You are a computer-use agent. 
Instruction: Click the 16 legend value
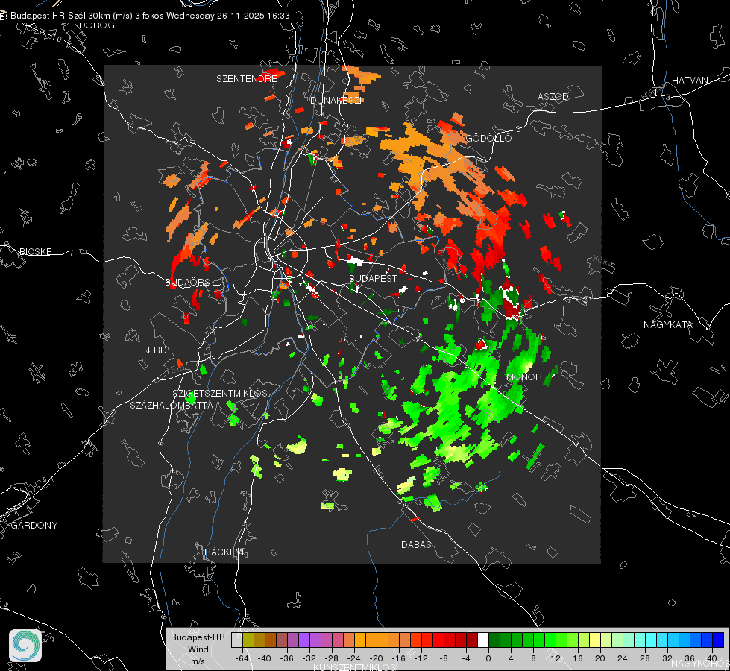(x=578, y=658)
